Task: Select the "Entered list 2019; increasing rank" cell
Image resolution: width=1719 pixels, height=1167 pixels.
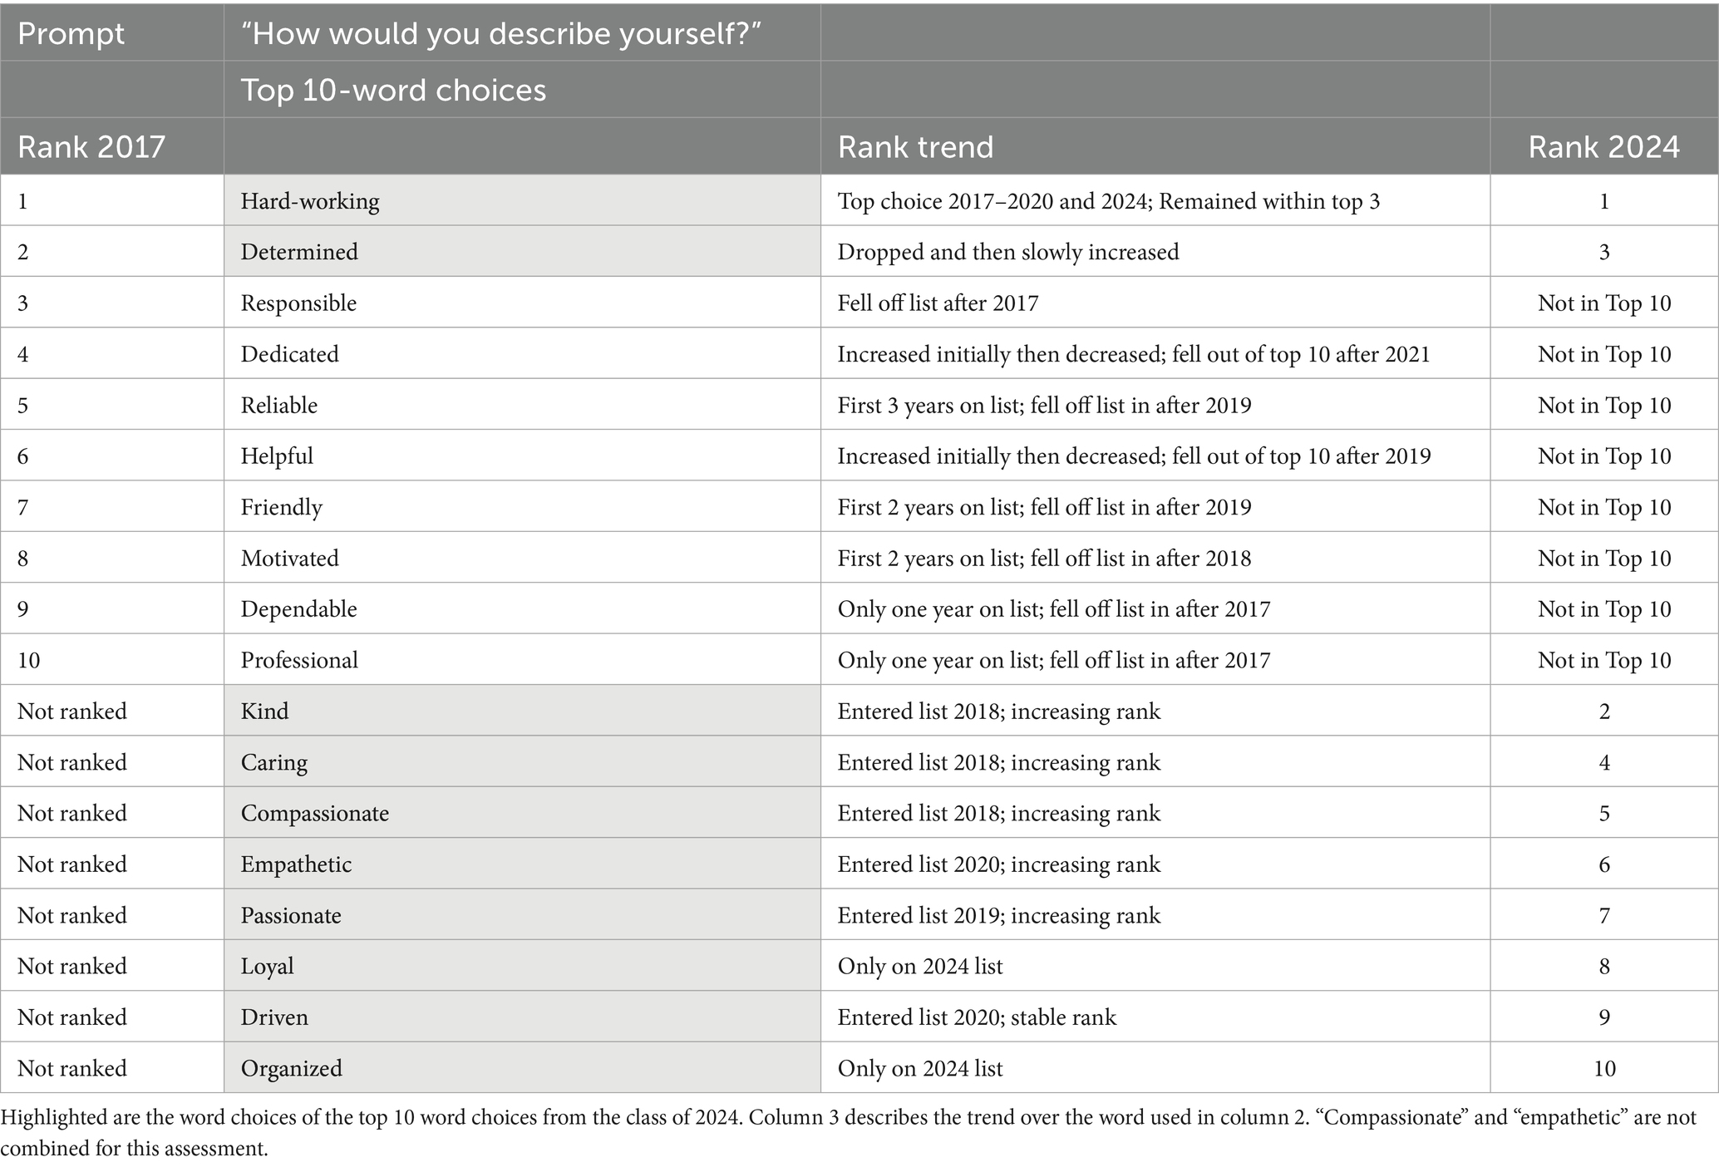Action: (998, 915)
